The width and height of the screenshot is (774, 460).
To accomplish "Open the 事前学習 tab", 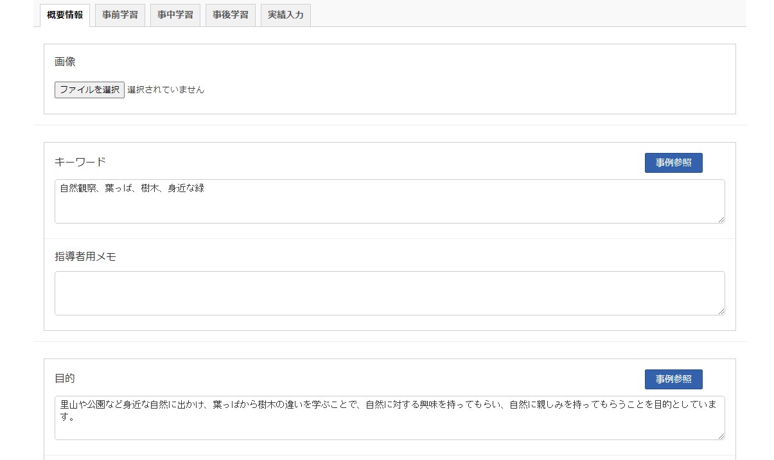I will [x=120, y=15].
